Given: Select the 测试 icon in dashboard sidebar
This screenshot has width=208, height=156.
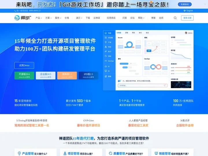Looking at the screenshot, I should tap(106, 56).
